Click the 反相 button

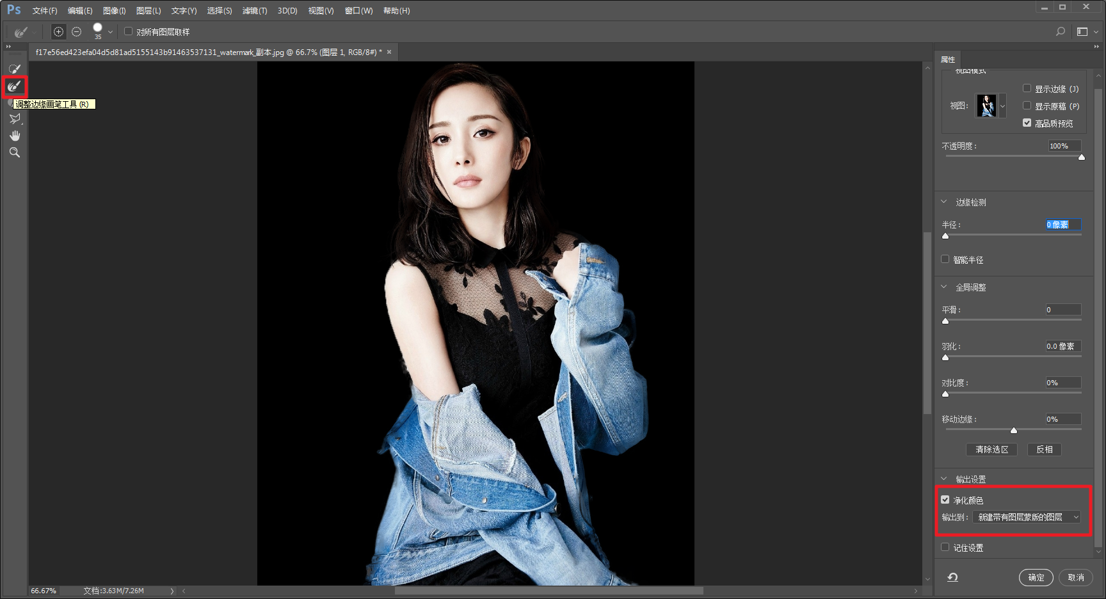coord(1045,450)
